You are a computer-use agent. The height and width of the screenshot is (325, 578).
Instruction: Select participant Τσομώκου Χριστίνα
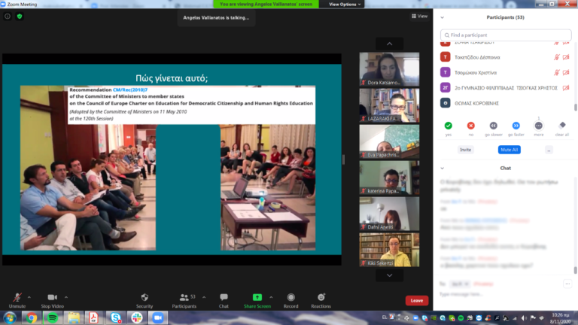coord(505,72)
